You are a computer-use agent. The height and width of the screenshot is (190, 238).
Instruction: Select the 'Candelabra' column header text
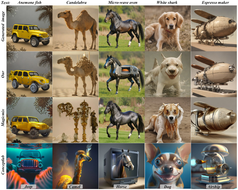point(75,3)
